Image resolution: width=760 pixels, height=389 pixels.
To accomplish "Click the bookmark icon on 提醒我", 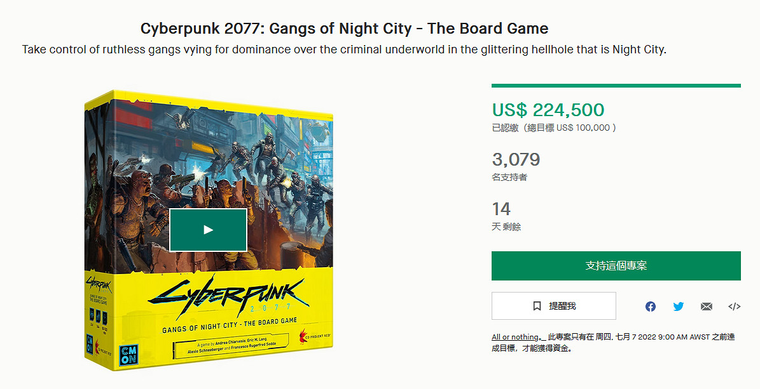I will coord(537,306).
